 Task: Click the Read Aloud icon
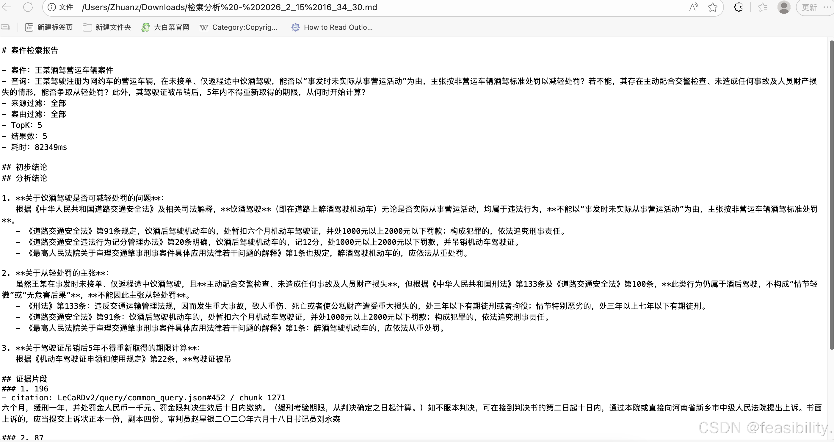tap(693, 7)
